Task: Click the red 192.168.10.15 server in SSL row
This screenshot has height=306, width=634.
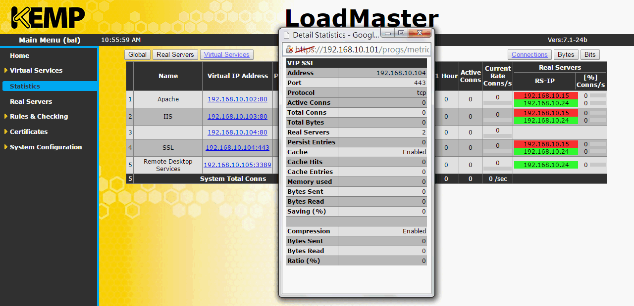Action: point(546,144)
